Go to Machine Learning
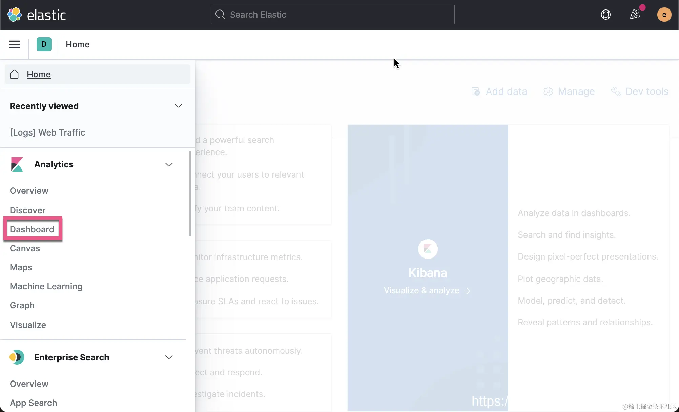Viewport: 679px width, 412px height. [x=46, y=286]
